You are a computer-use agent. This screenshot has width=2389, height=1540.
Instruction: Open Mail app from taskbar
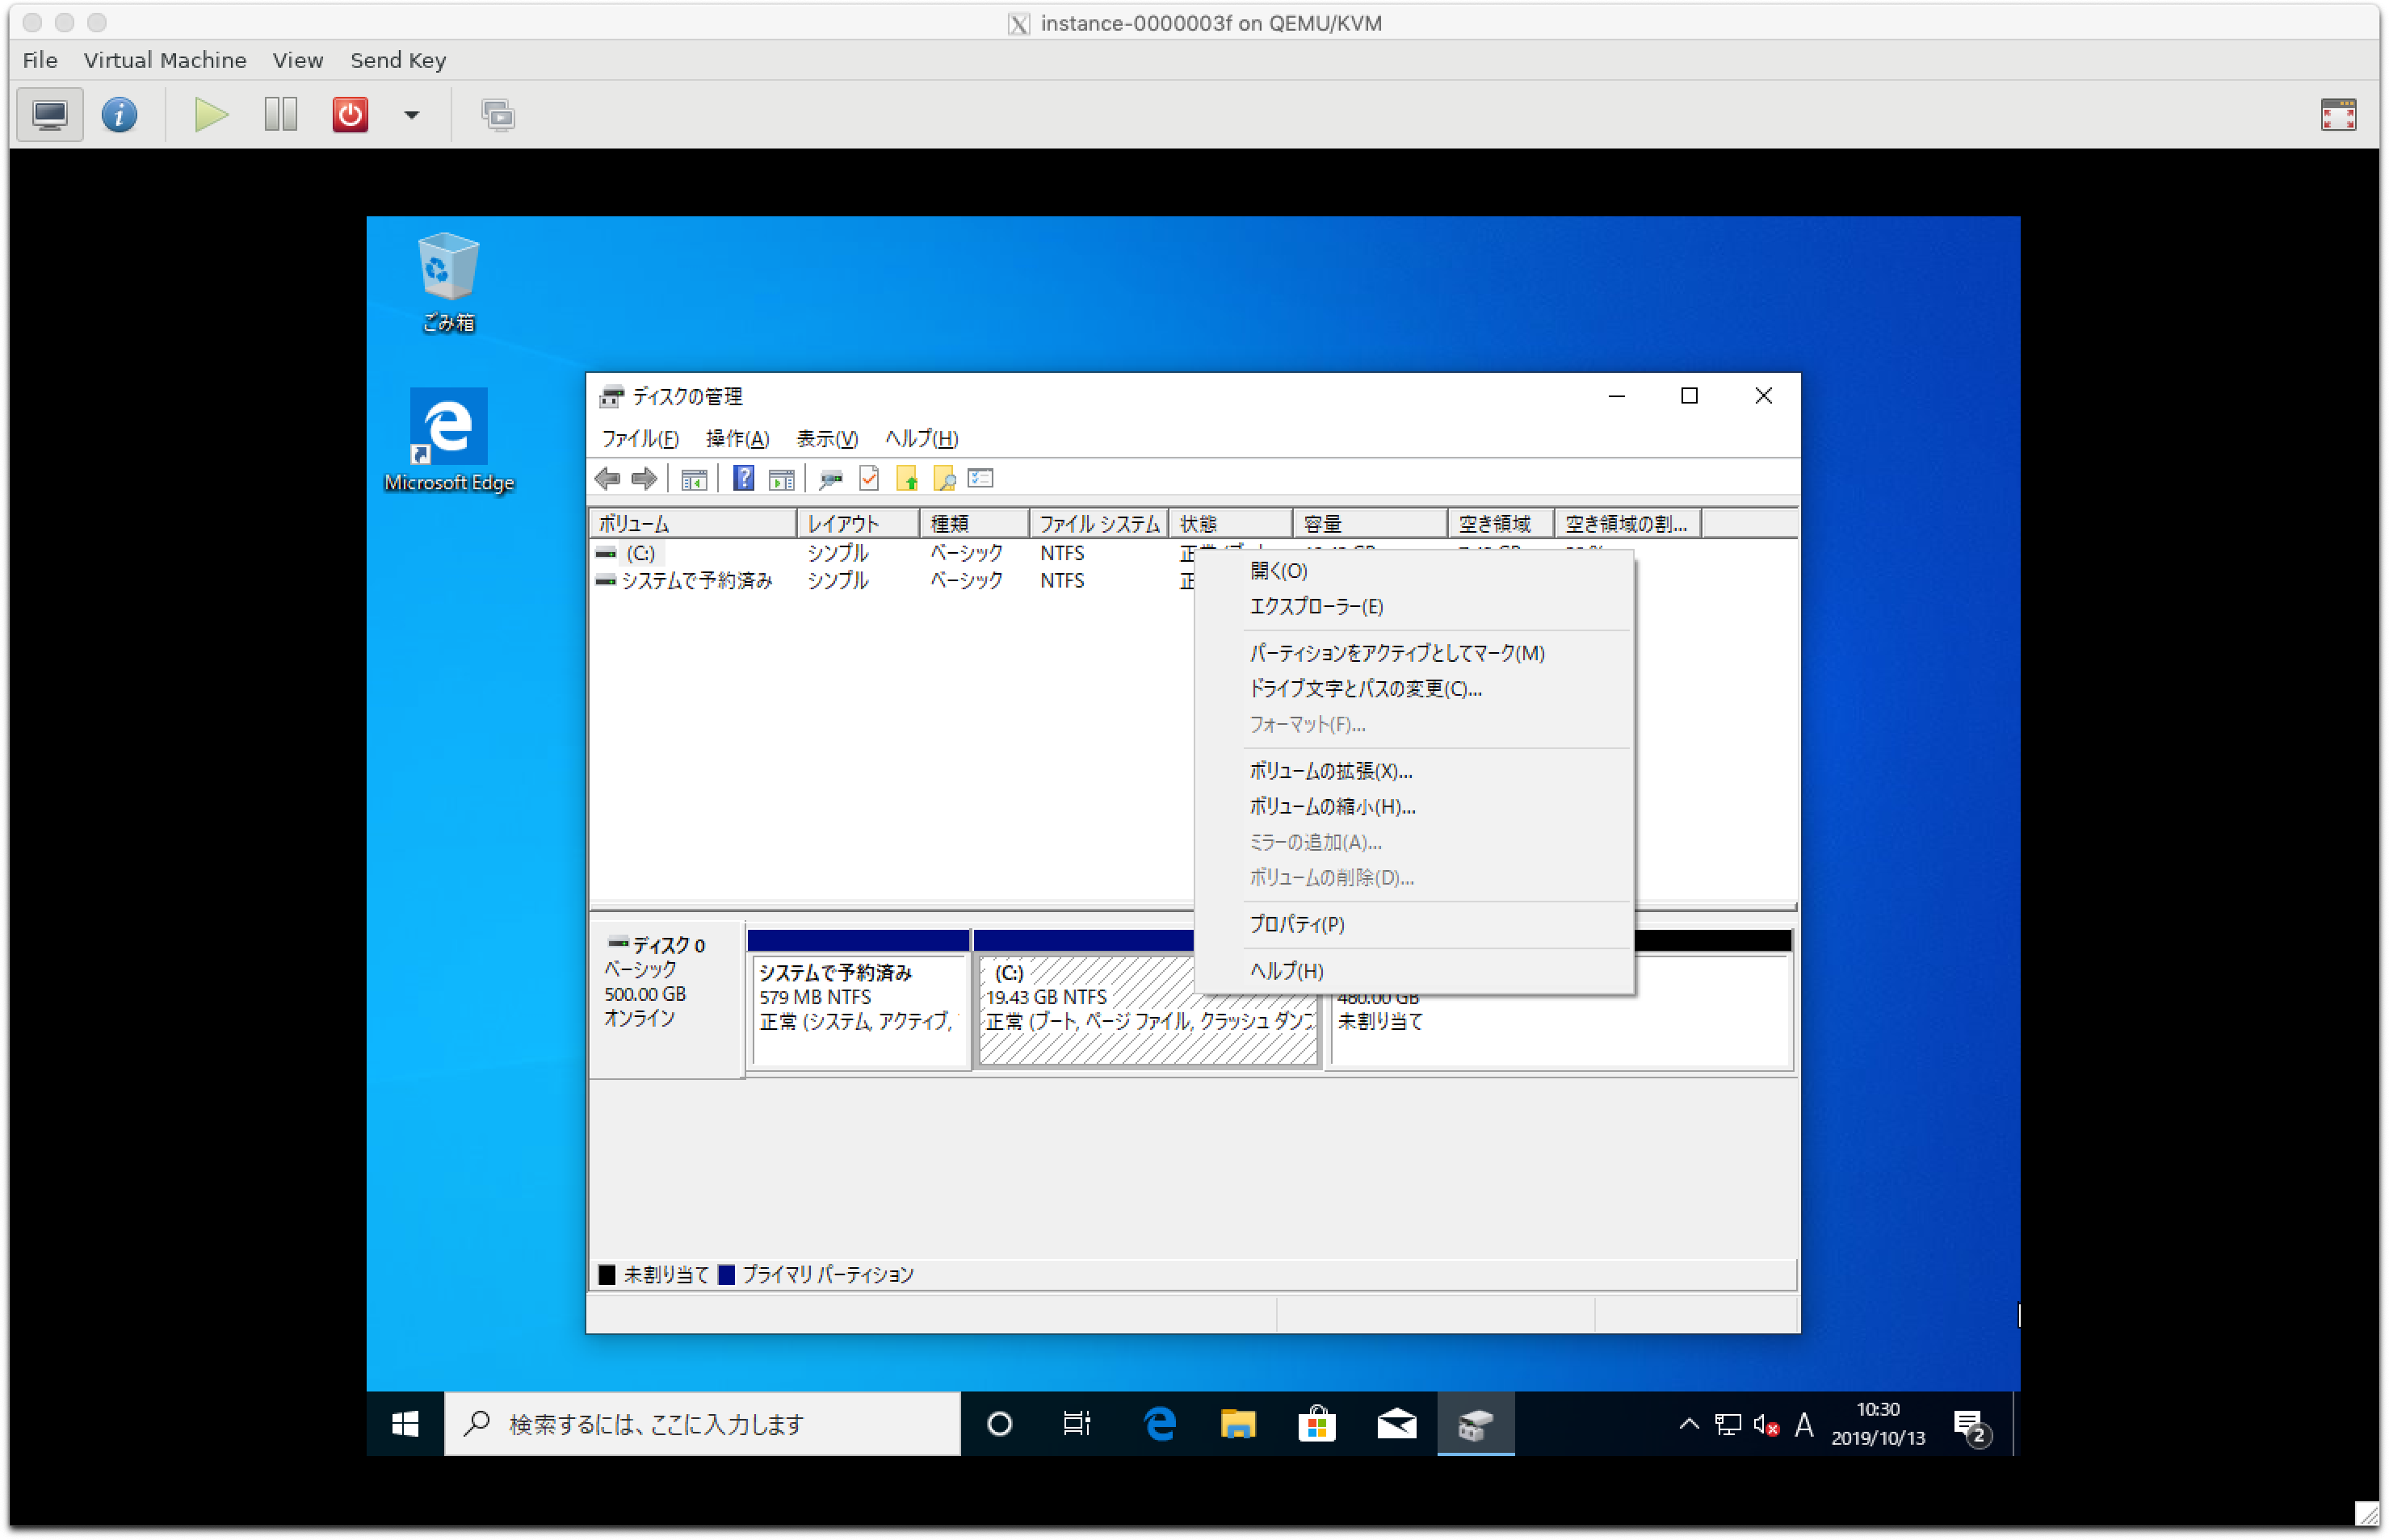(1396, 1423)
